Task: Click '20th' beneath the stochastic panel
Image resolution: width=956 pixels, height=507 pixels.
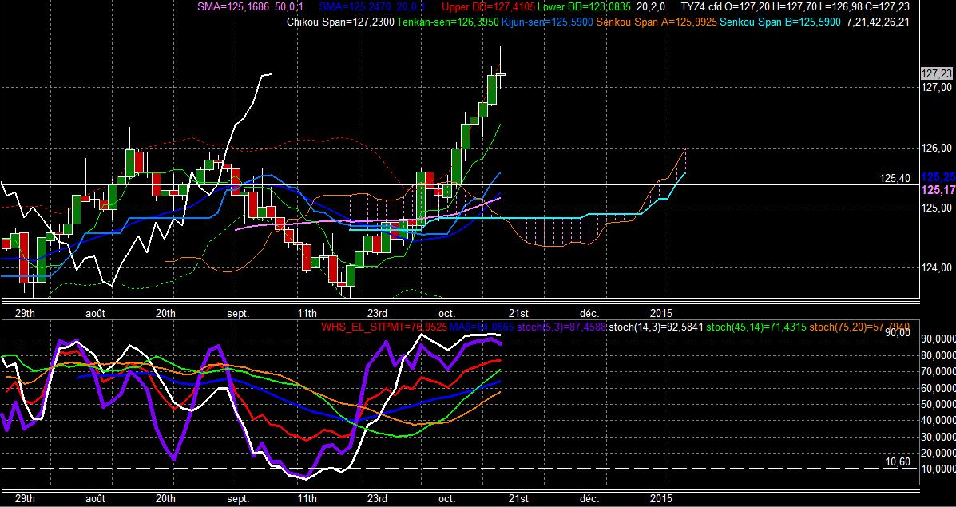Action: pos(165,498)
